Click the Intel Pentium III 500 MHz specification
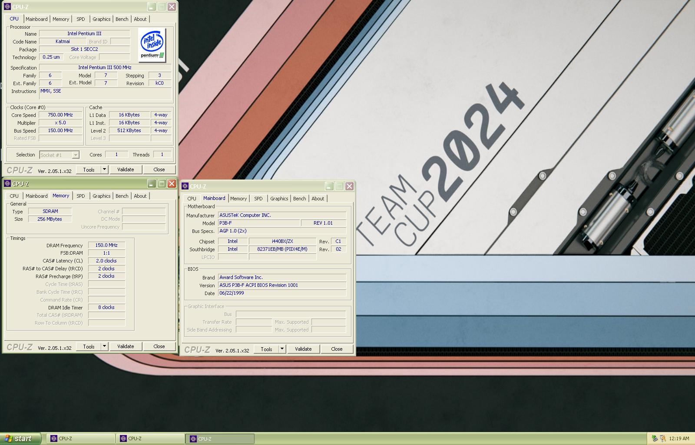This screenshot has width=695, height=445. point(105,68)
